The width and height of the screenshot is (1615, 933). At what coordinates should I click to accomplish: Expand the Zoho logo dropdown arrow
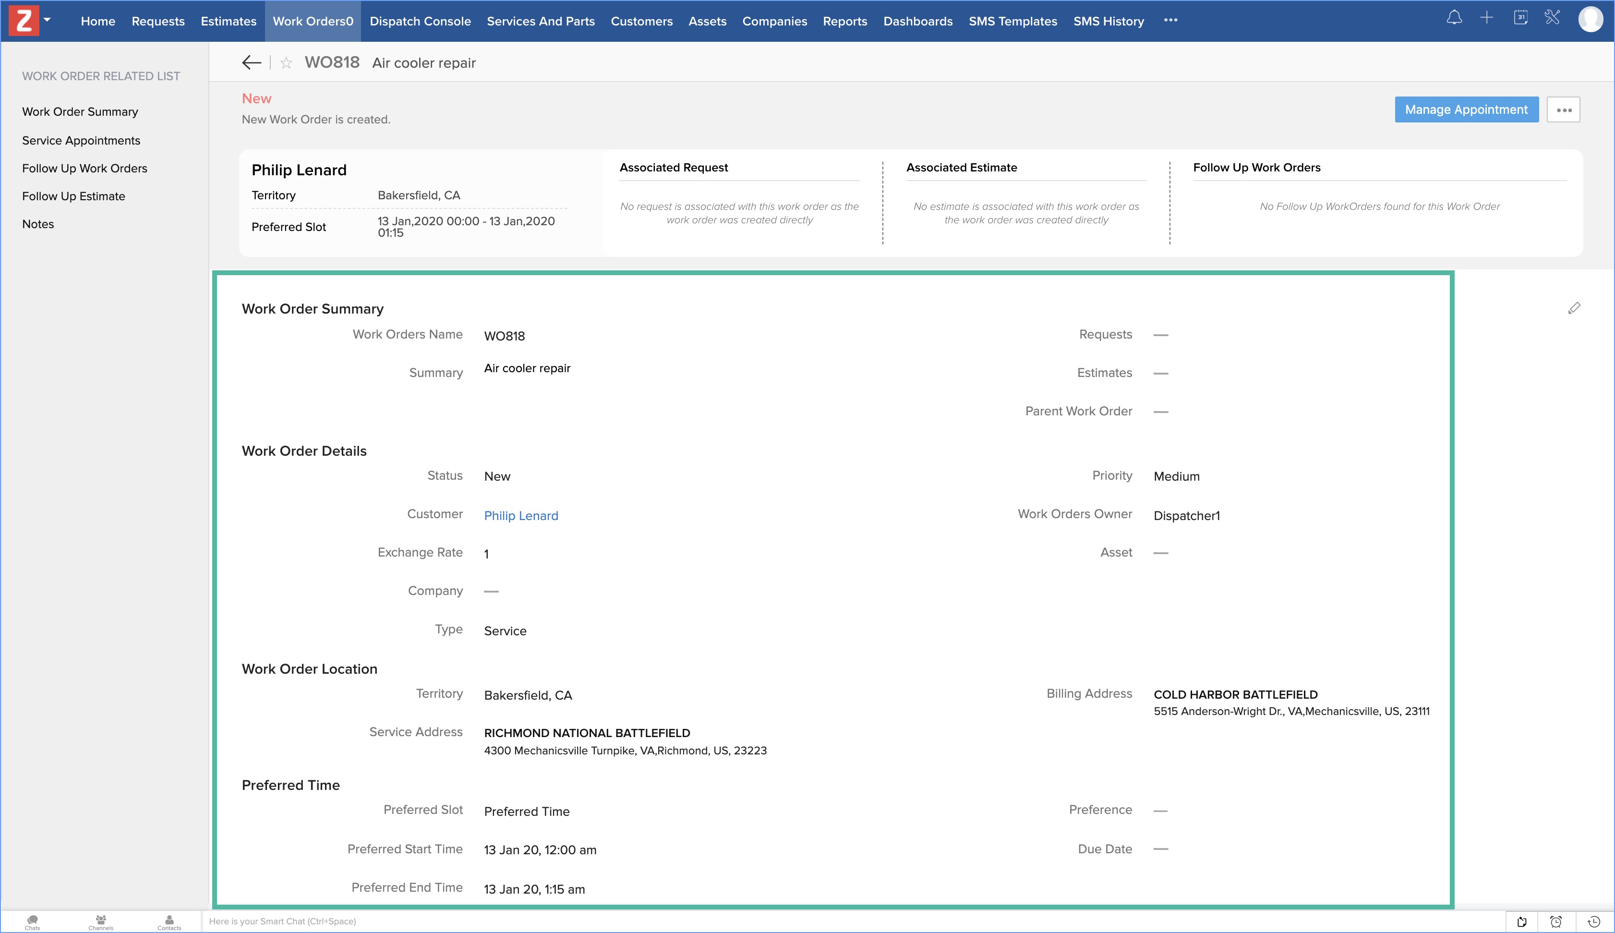click(x=47, y=19)
